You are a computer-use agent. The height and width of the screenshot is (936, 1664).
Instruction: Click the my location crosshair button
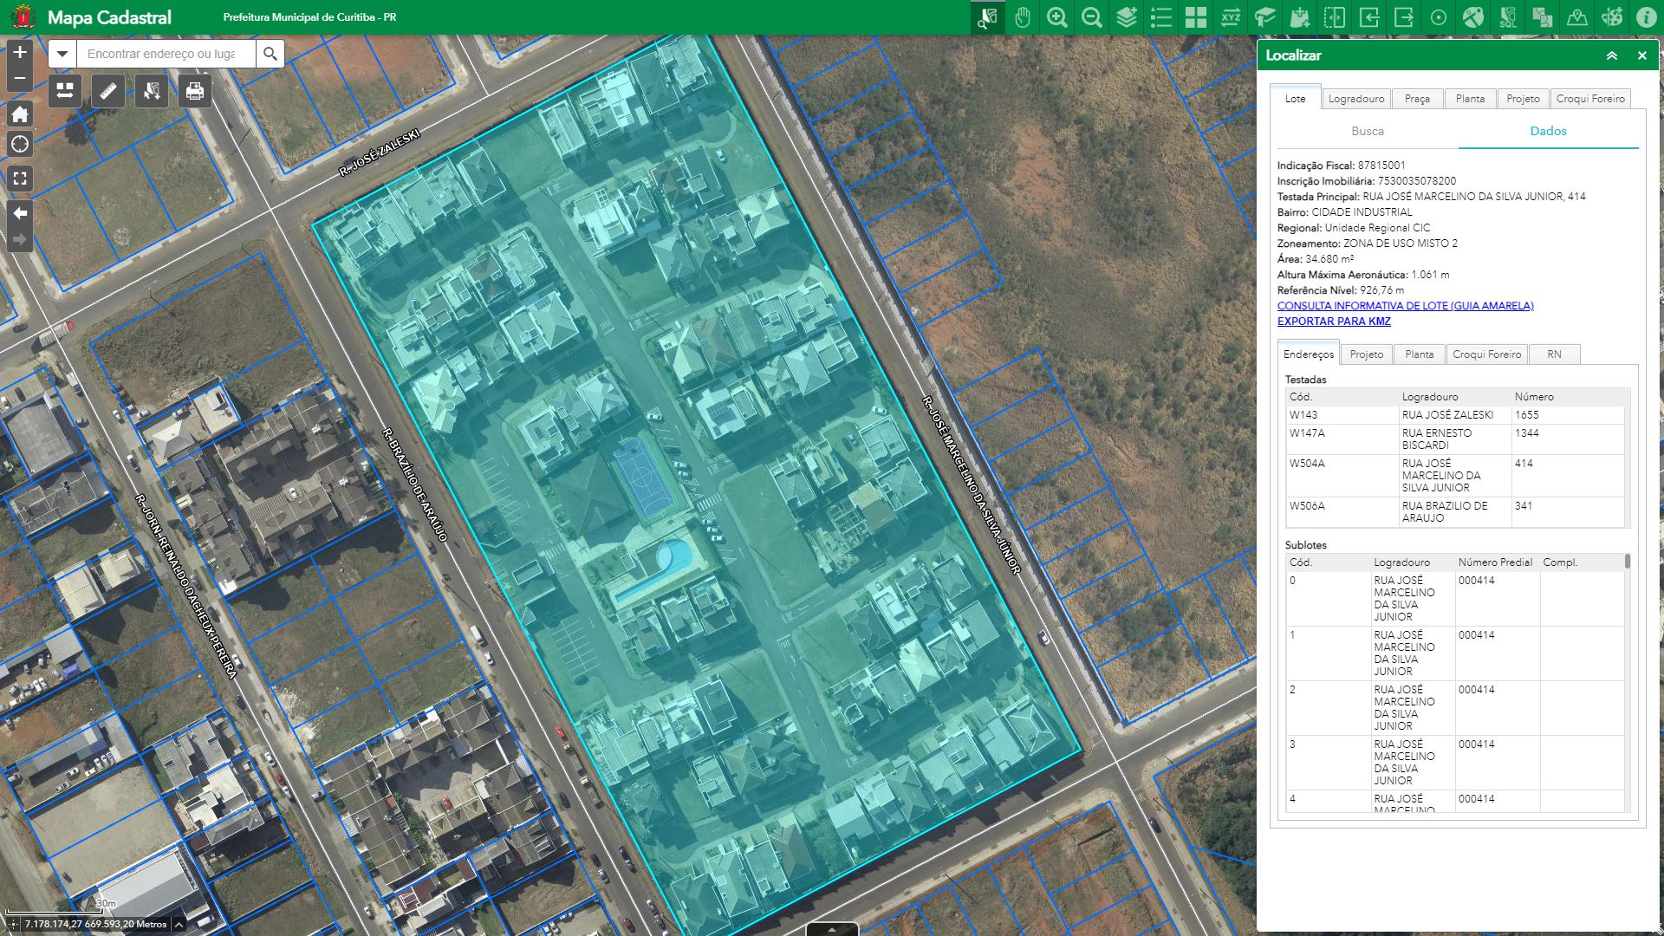tap(20, 145)
